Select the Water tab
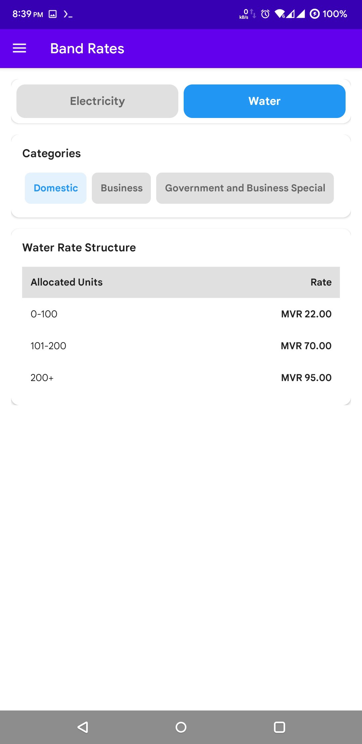 coord(264,101)
